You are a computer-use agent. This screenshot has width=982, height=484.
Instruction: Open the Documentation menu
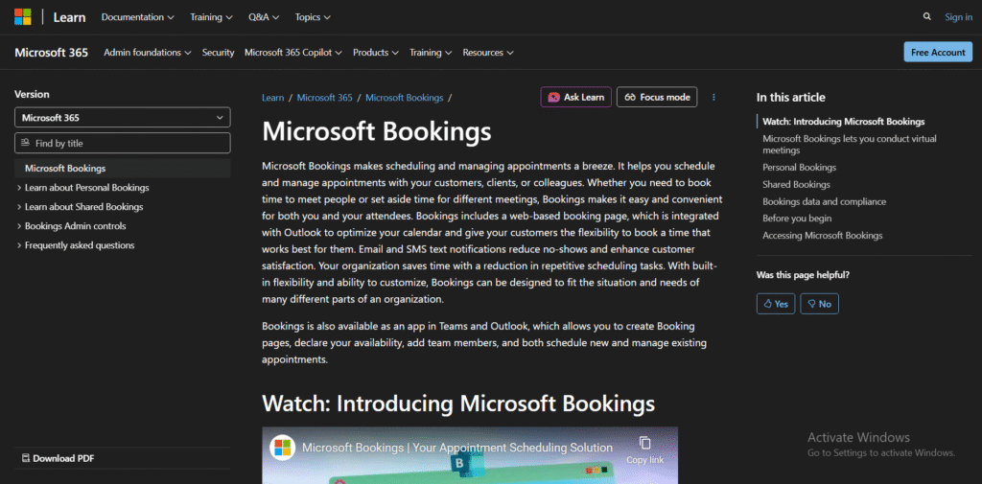tap(137, 16)
